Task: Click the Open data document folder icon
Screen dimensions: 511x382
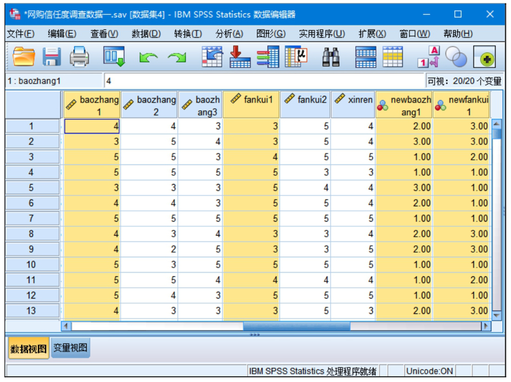Action: tap(24, 57)
